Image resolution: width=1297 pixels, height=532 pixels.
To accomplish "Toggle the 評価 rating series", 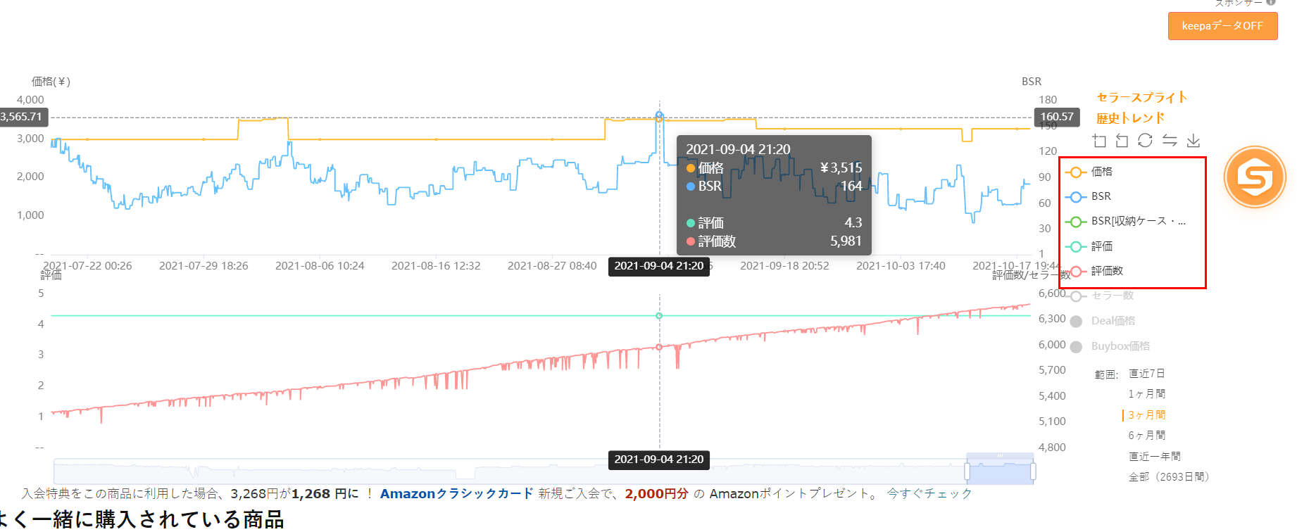I will tap(1101, 246).
